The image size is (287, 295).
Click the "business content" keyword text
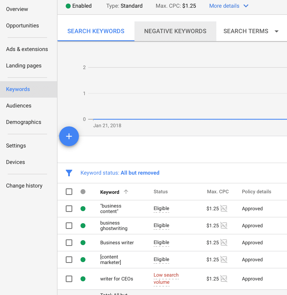pos(111,209)
